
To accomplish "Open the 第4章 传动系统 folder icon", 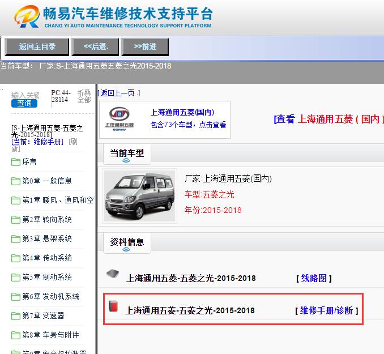I will [x=16, y=258].
